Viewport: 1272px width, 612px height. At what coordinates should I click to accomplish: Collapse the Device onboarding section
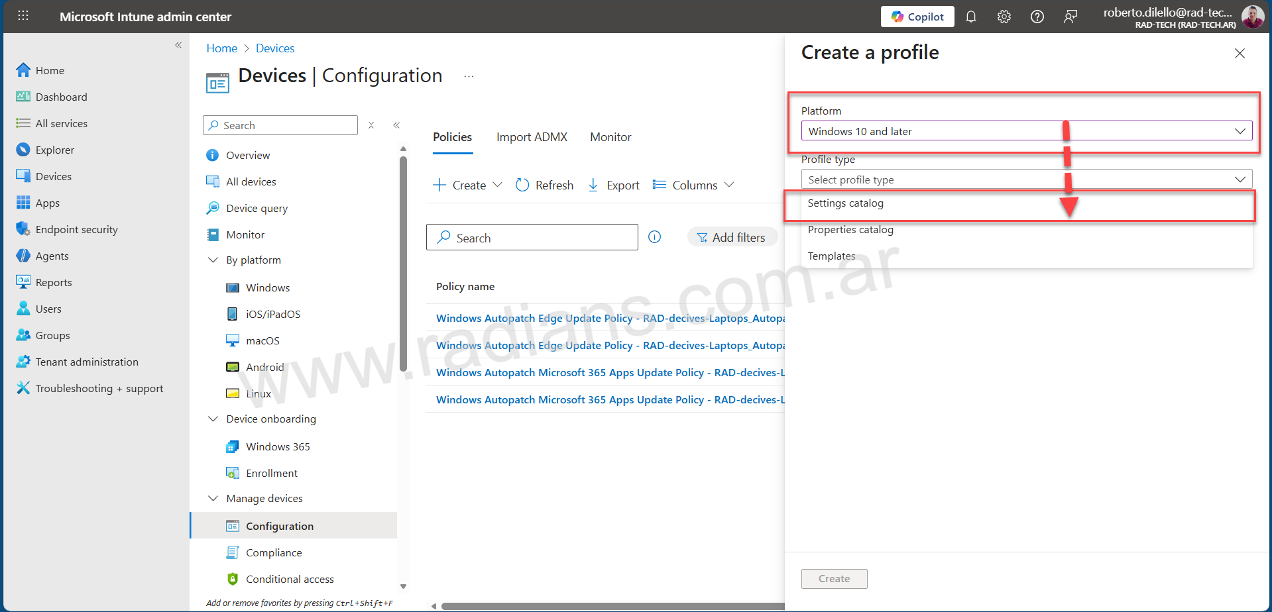(x=213, y=419)
